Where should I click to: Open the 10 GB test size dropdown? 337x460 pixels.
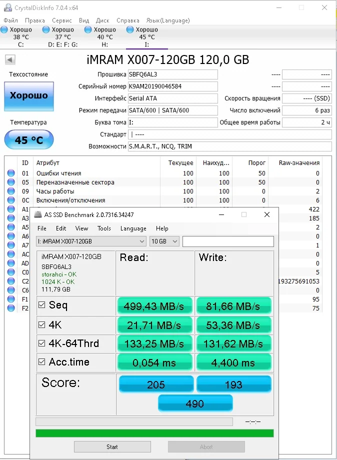tap(164, 241)
